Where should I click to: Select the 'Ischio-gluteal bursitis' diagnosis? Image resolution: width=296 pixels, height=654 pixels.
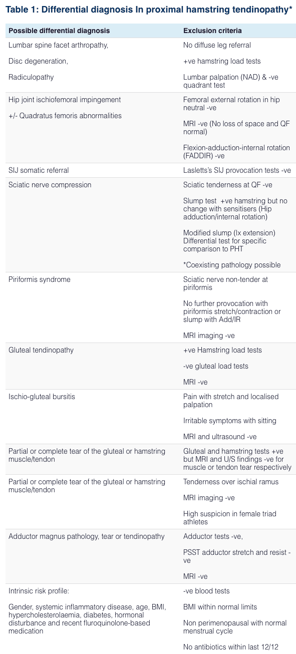point(42,397)
